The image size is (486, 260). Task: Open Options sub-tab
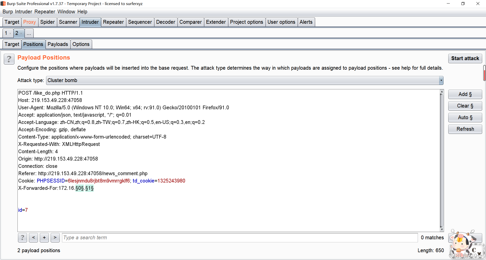point(81,44)
